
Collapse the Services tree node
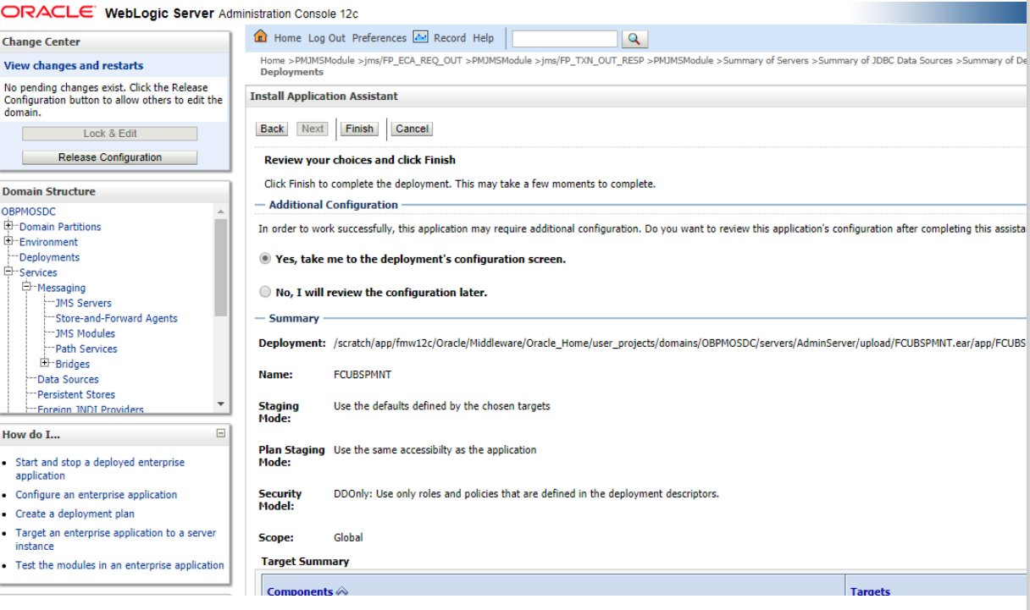[9, 272]
